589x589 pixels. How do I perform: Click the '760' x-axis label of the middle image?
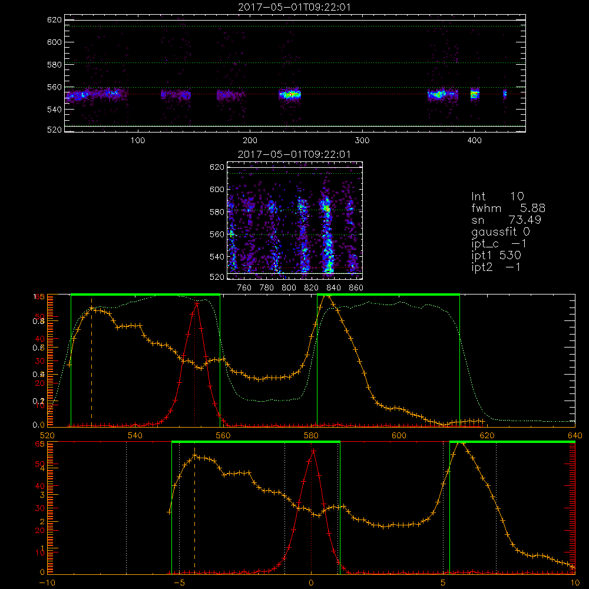pos(244,288)
